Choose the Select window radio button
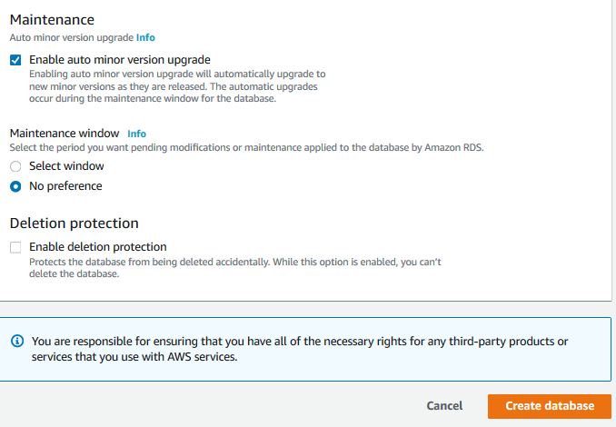 (x=15, y=166)
